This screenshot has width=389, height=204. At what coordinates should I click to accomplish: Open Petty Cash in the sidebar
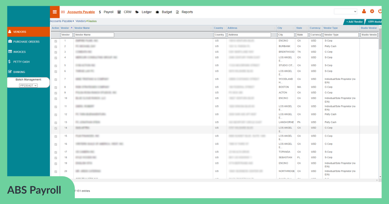pyautogui.click(x=28, y=62)
